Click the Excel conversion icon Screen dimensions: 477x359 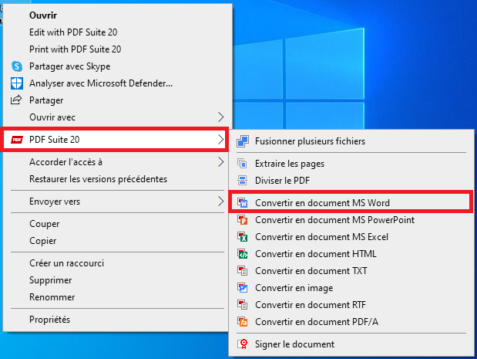243,237
